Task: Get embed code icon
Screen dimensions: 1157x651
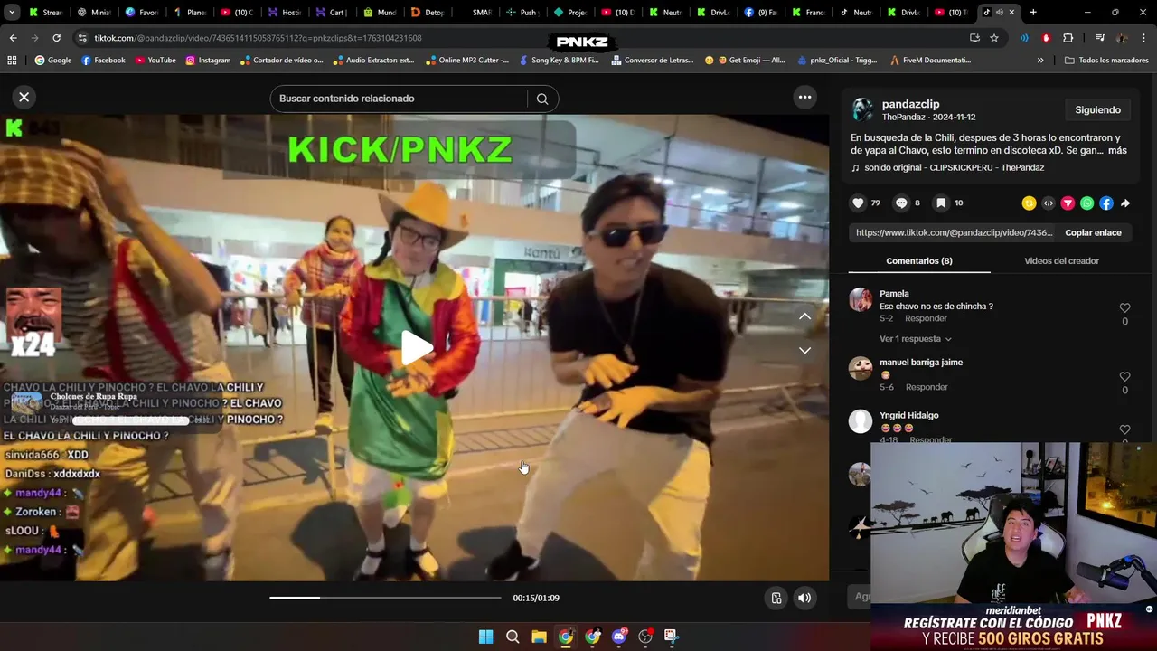Action: 1049,203
